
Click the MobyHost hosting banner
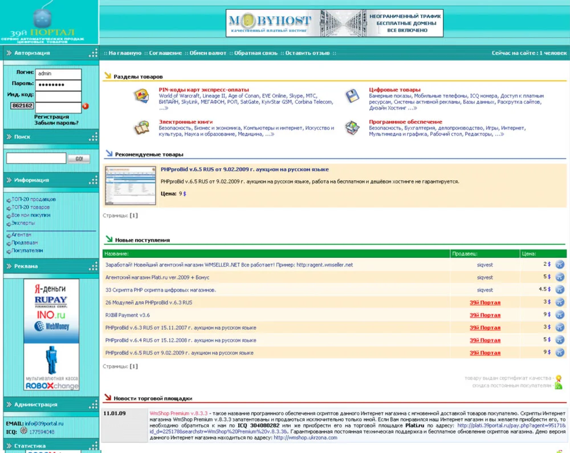335,23
